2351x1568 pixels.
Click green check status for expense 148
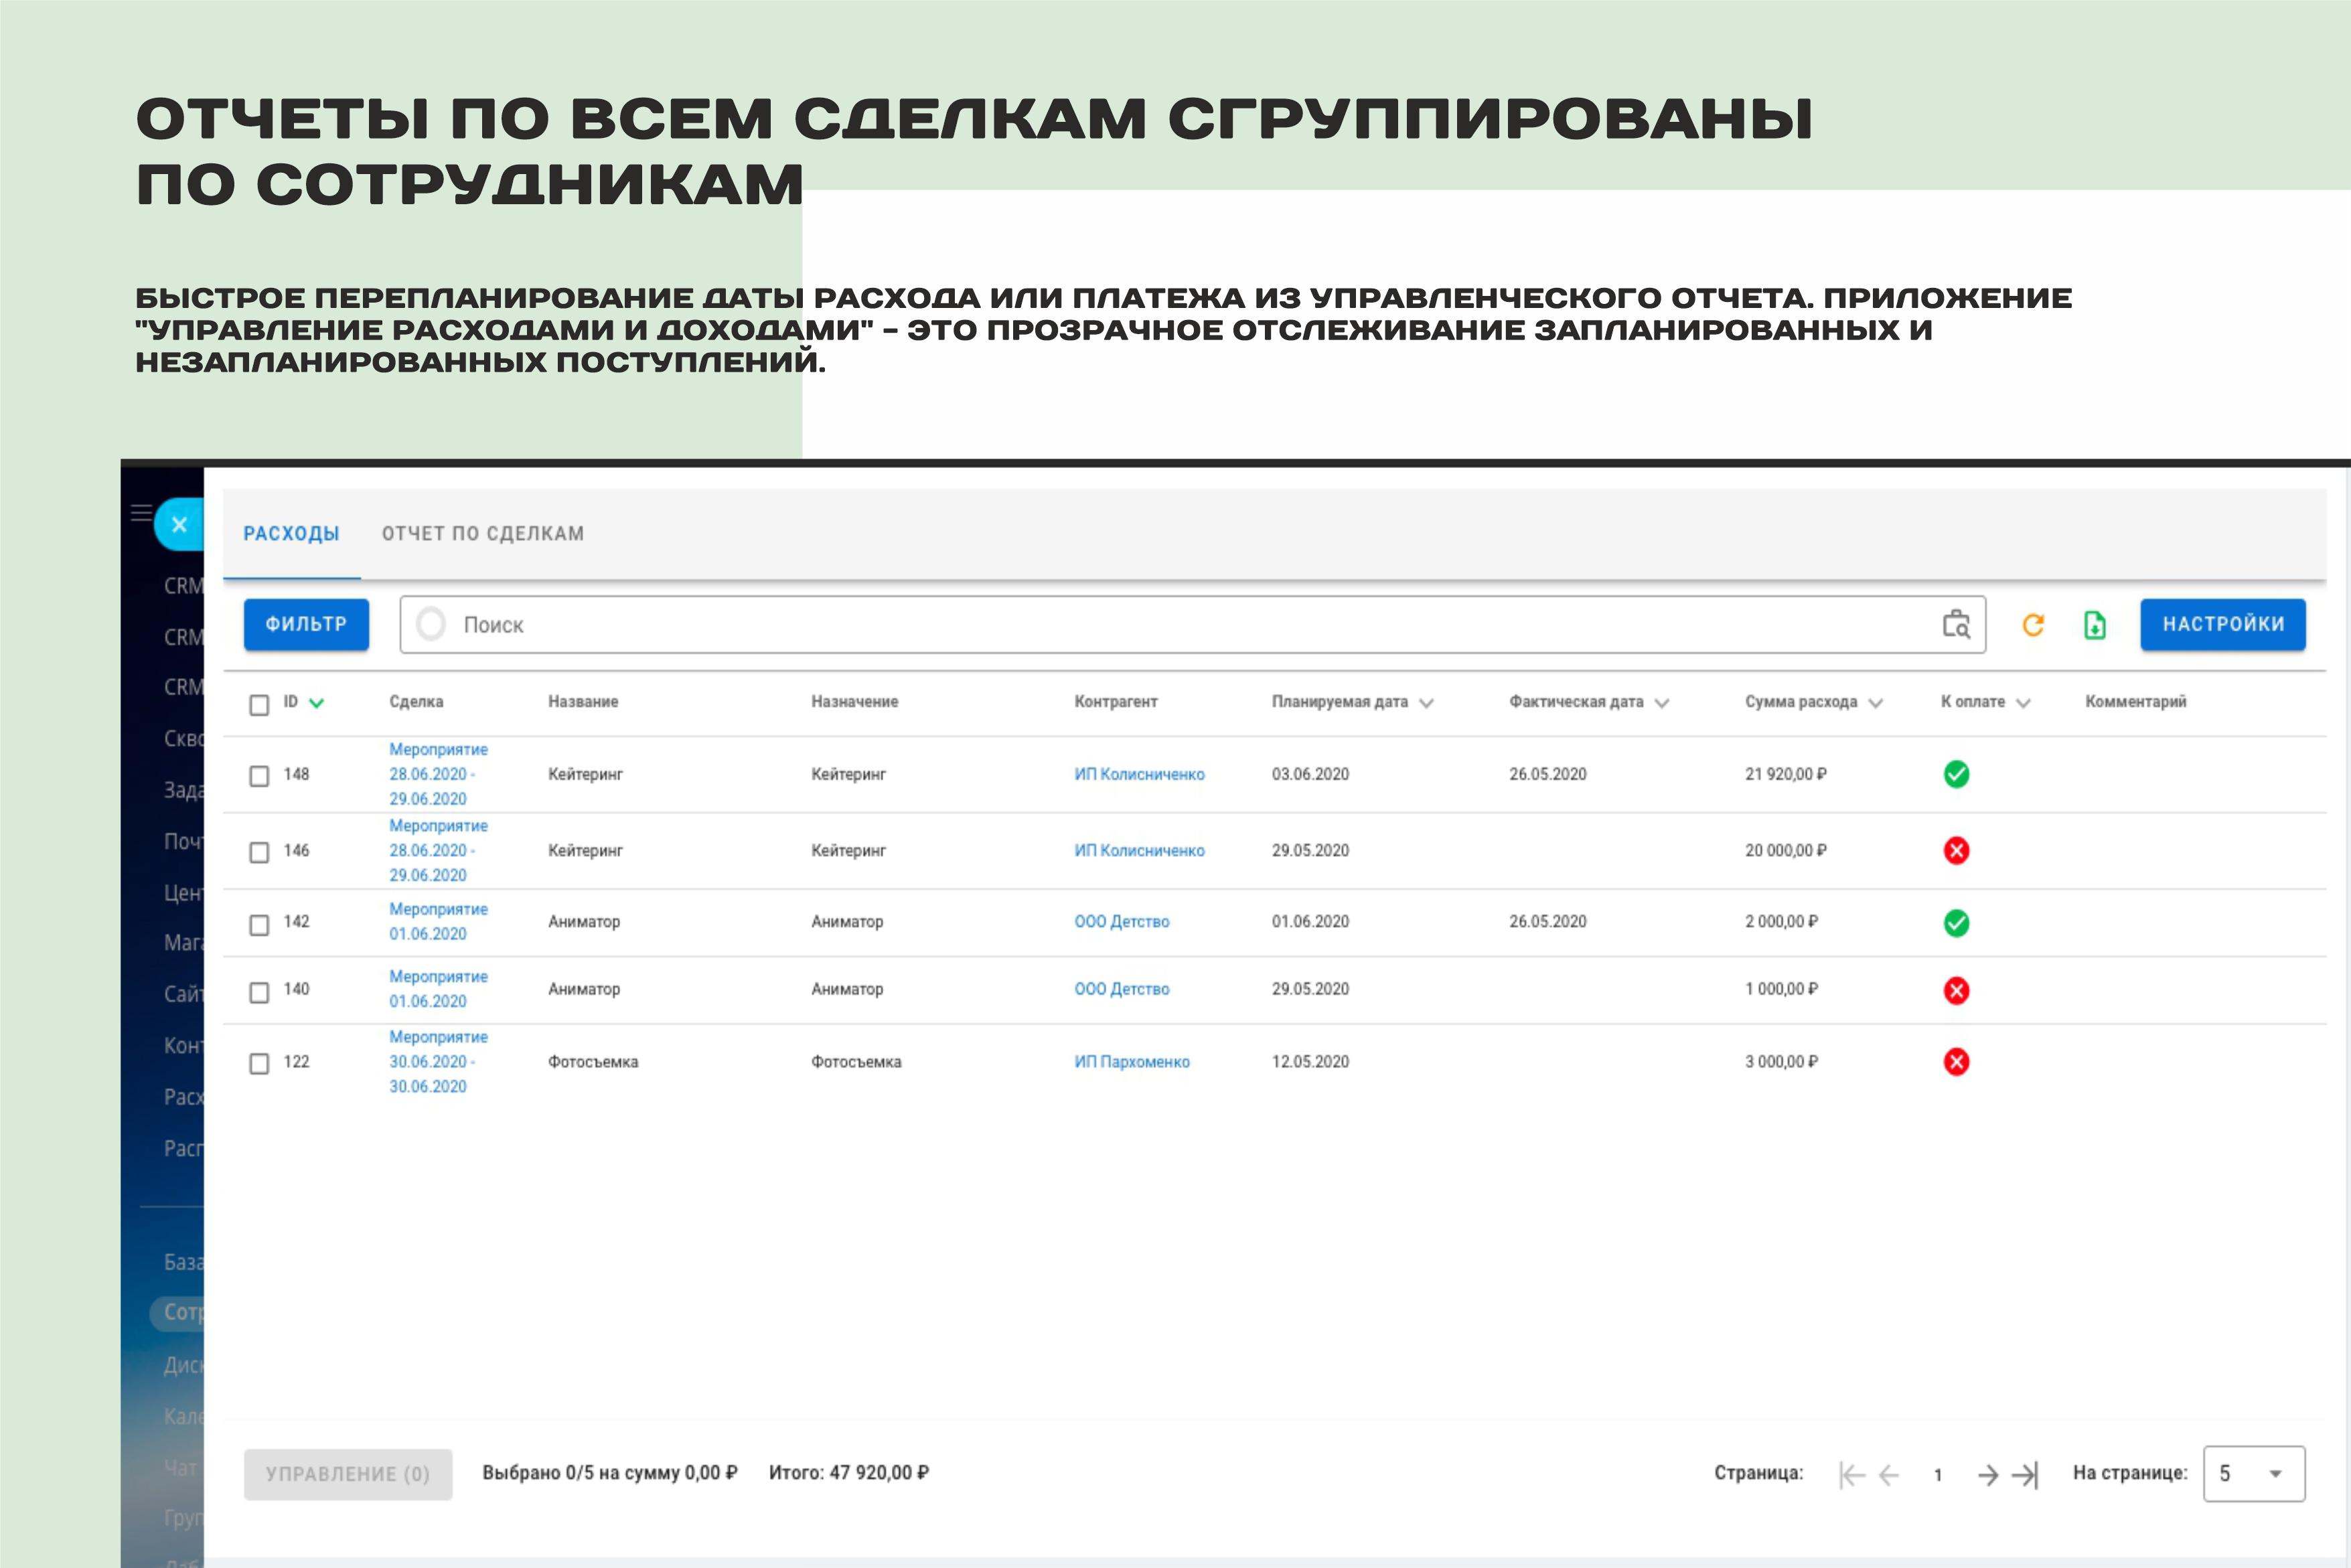(x=1956, y=774)
